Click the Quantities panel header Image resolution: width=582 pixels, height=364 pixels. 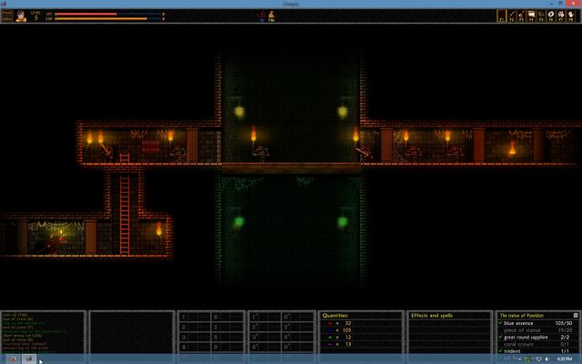[336, 316]
